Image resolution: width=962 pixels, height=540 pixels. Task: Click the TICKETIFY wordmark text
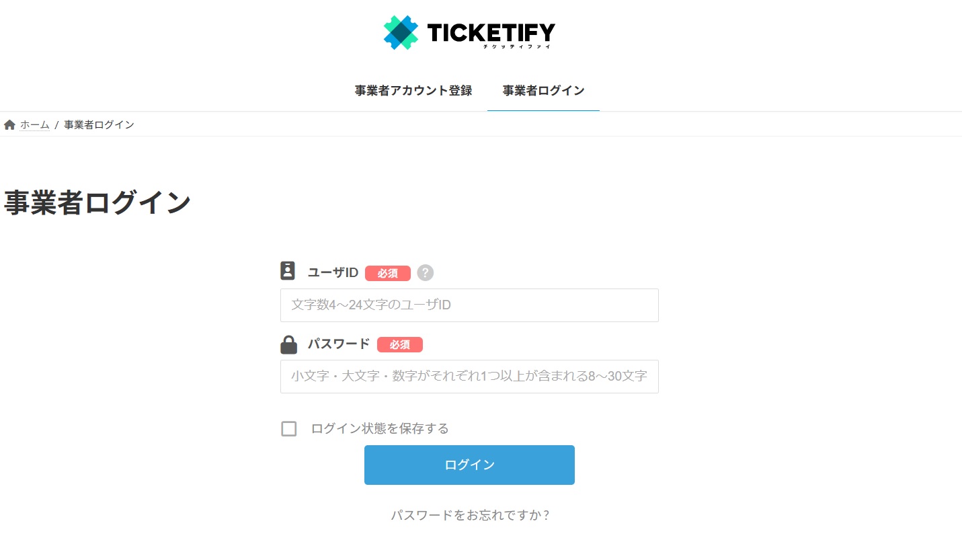(x=491, y=32)
